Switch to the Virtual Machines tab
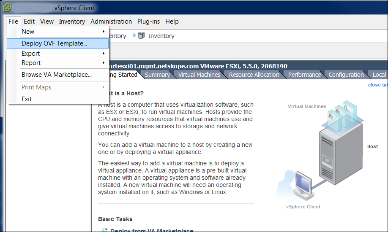This screenshot has width=388, height=232. (199, 75)
